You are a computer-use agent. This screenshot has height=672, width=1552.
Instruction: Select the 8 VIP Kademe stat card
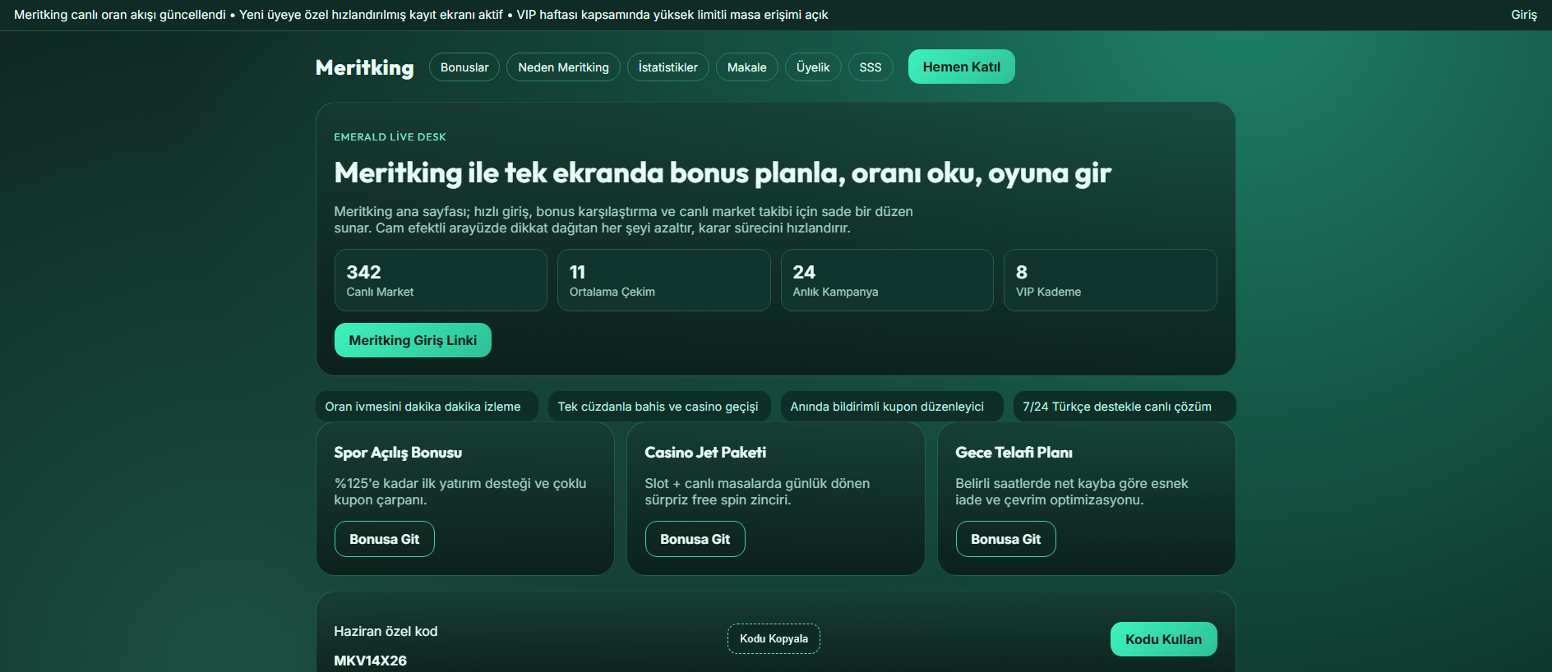point(1111,280)
